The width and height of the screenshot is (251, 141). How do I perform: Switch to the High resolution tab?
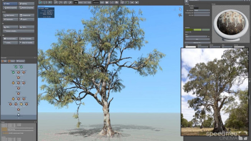pos(76,3)
